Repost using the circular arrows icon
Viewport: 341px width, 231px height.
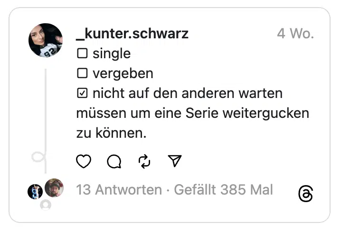click(144, 162)
